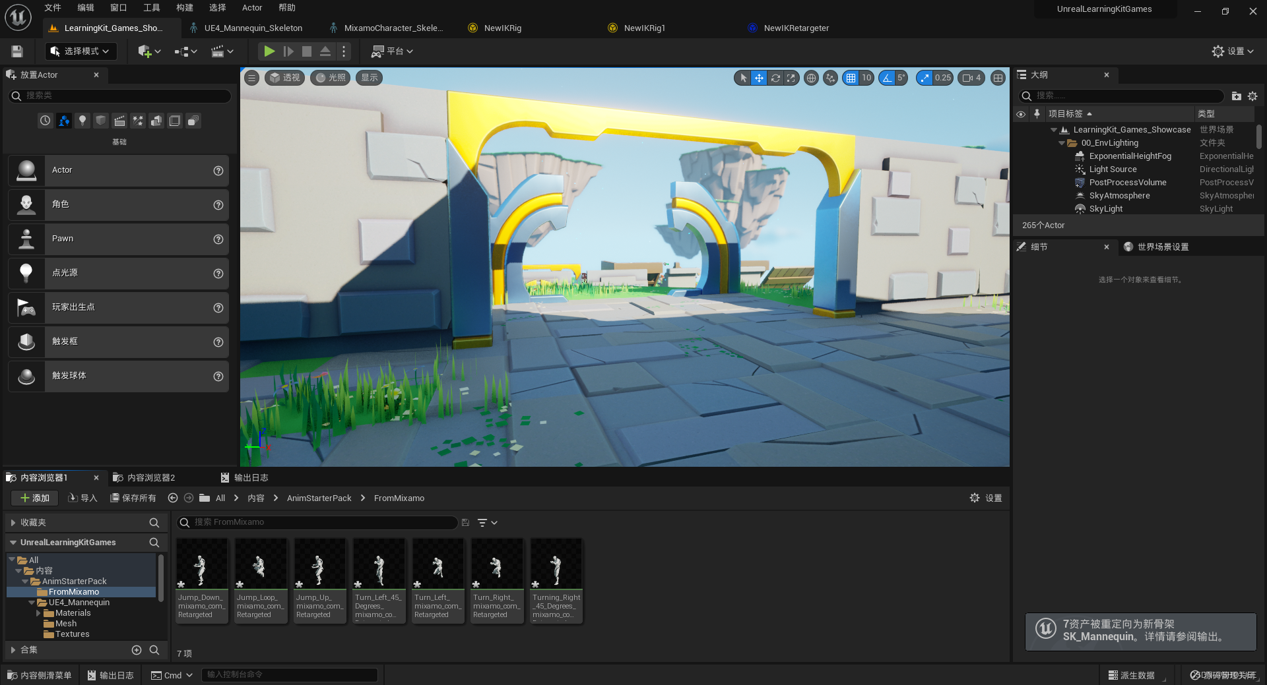Open the 显示 show flags button
The width and height of the screenshot is (1267, 685).
pos(369,78)
